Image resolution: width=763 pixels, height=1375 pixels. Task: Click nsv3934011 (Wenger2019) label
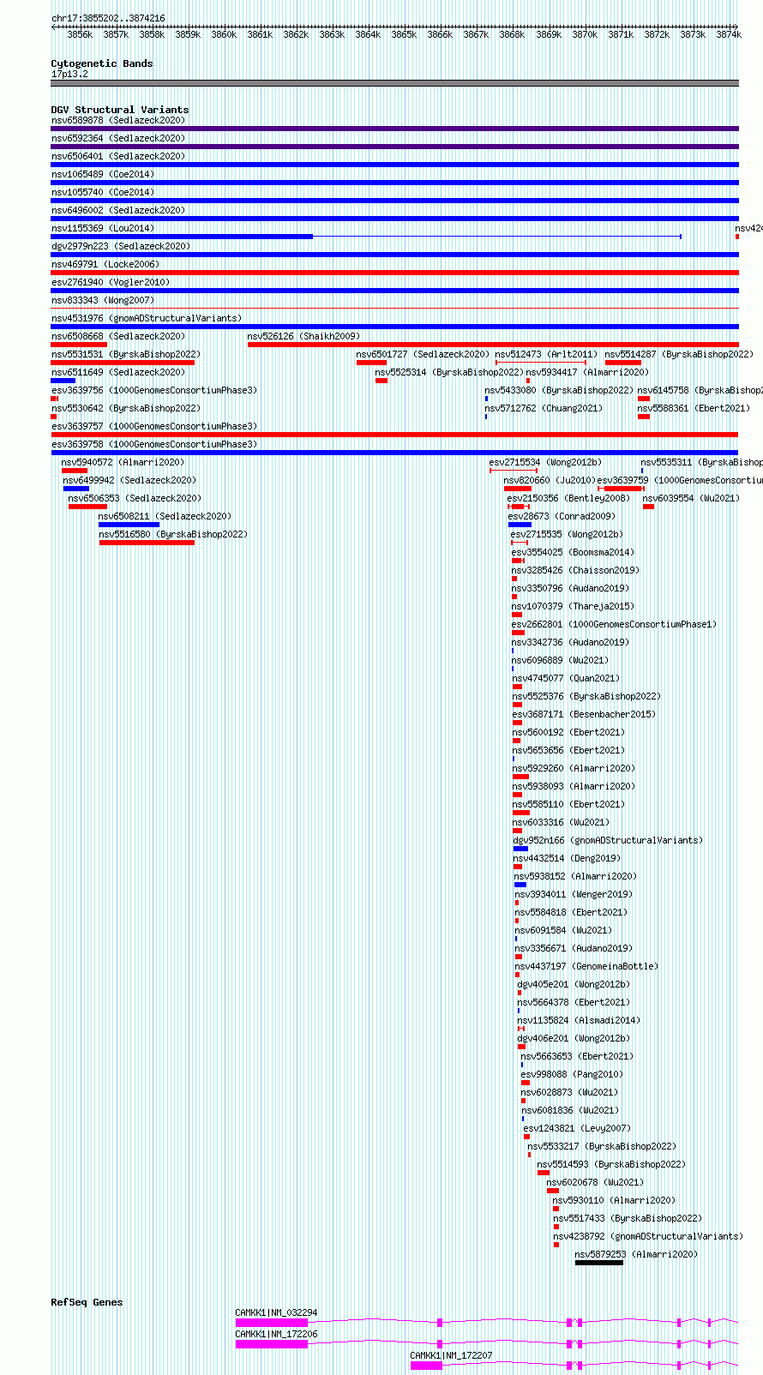click(x=574, y=894)
